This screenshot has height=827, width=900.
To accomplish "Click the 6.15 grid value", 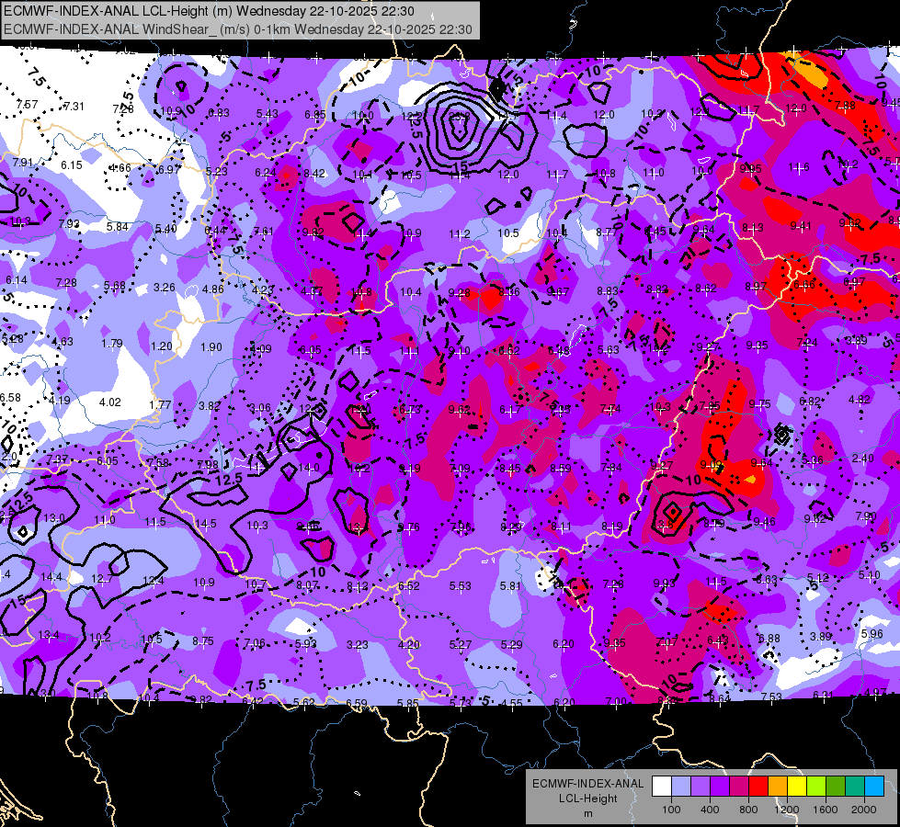I will [72, 164].
